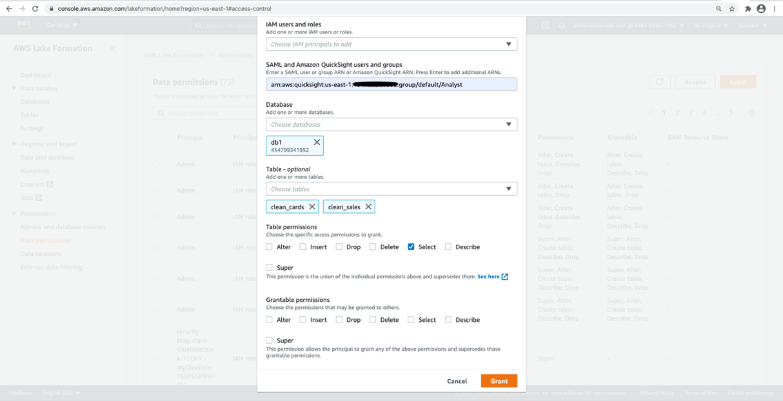Click the address bar lock icon
The height and width of the screenshot is (401, 783).
pyautogui.click(x=52, y=8)
